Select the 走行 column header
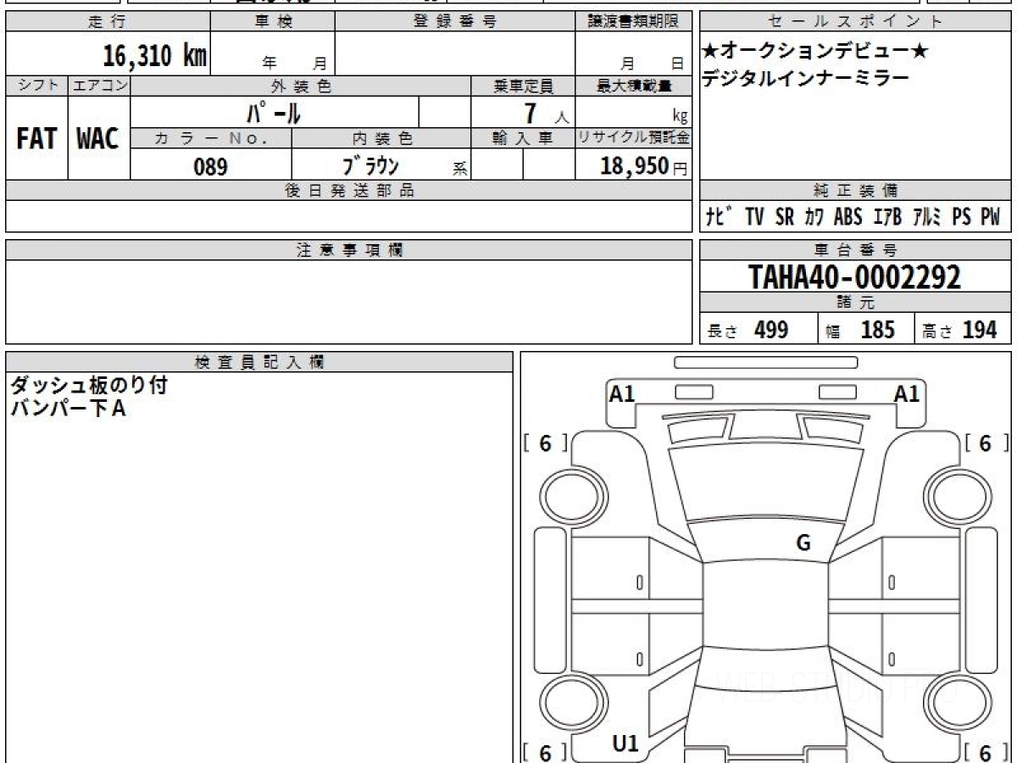Screen dimensions: 1017x763 click(107, 22)
